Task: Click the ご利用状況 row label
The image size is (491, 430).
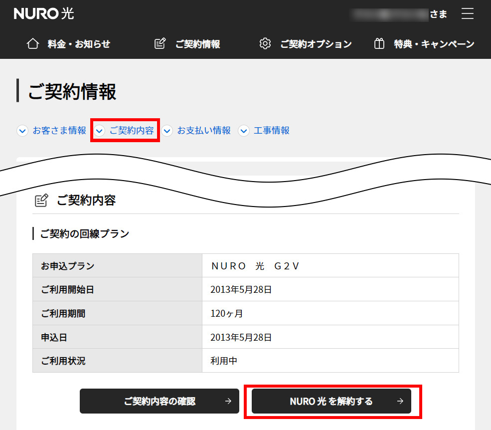Action: click(x=63, y=361)
